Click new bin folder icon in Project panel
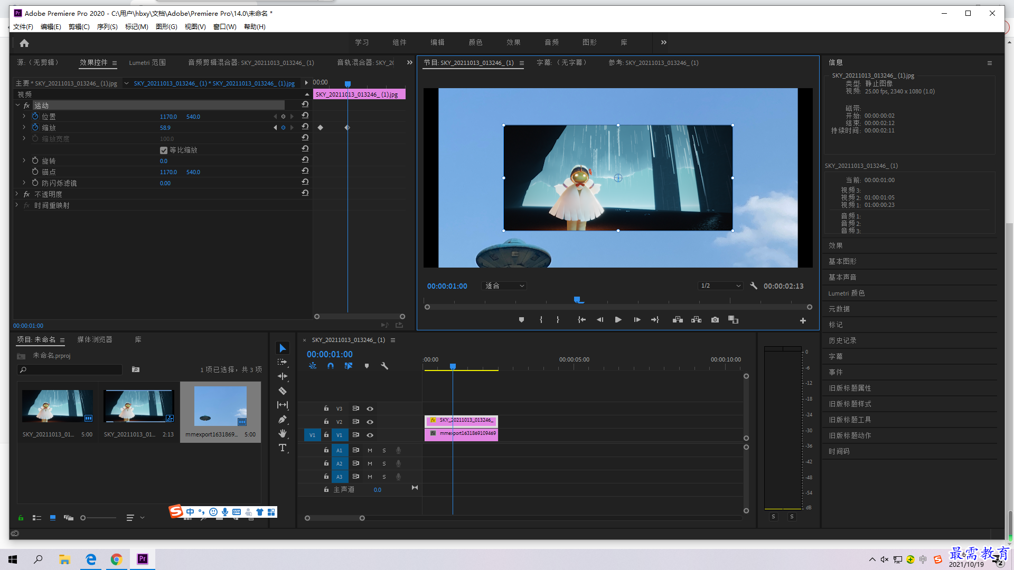This screenshot has width=1014, height=570. click(x=136, y=369)
